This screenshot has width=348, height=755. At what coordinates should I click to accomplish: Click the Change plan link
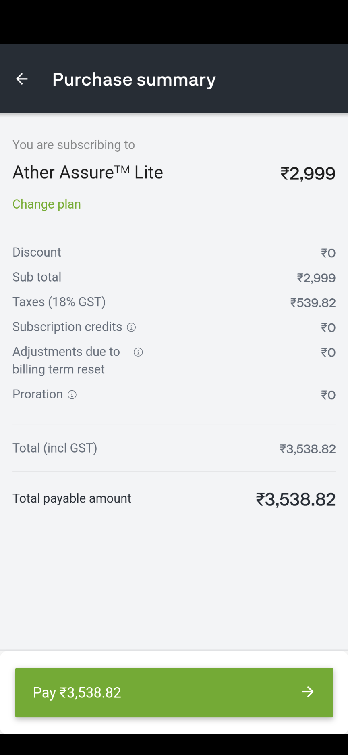coord(47,204)
